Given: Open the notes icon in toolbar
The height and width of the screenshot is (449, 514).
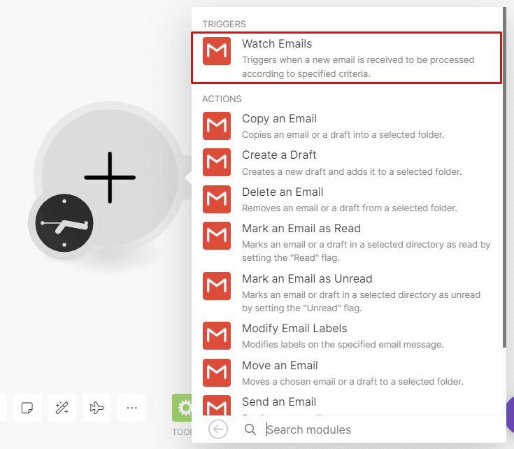Looking at the screenshot, I should click(x=27, y=408).
